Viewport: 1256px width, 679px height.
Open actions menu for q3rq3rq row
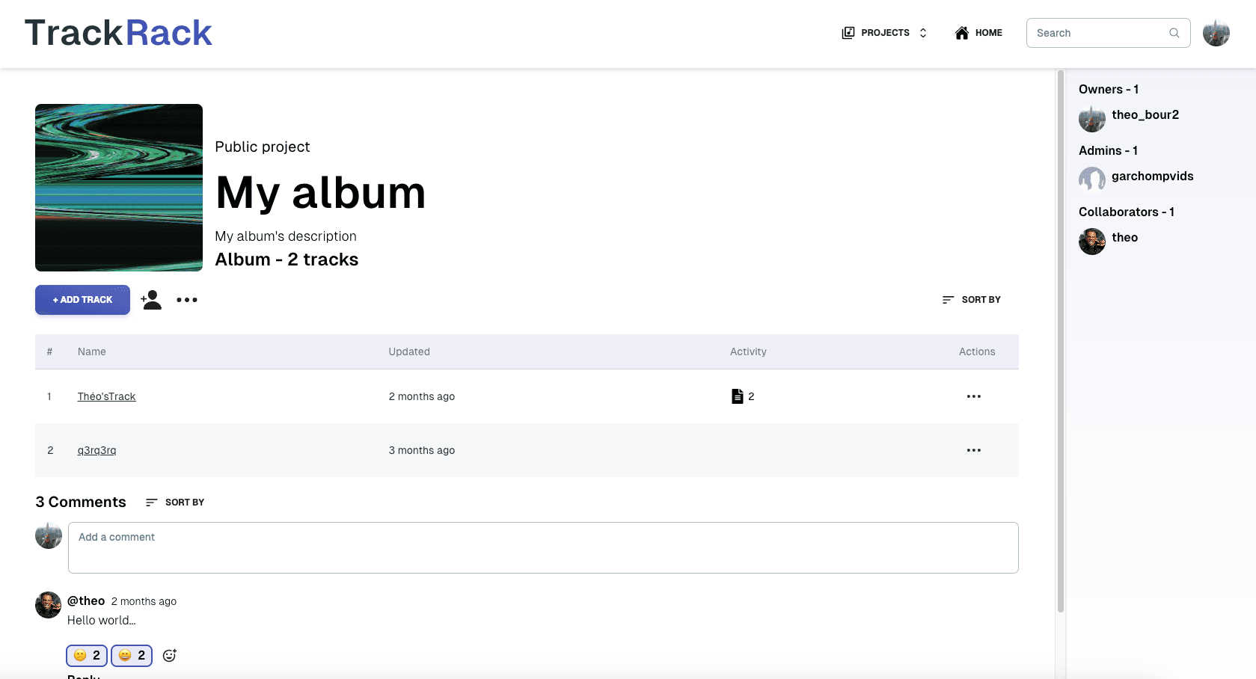973,450
